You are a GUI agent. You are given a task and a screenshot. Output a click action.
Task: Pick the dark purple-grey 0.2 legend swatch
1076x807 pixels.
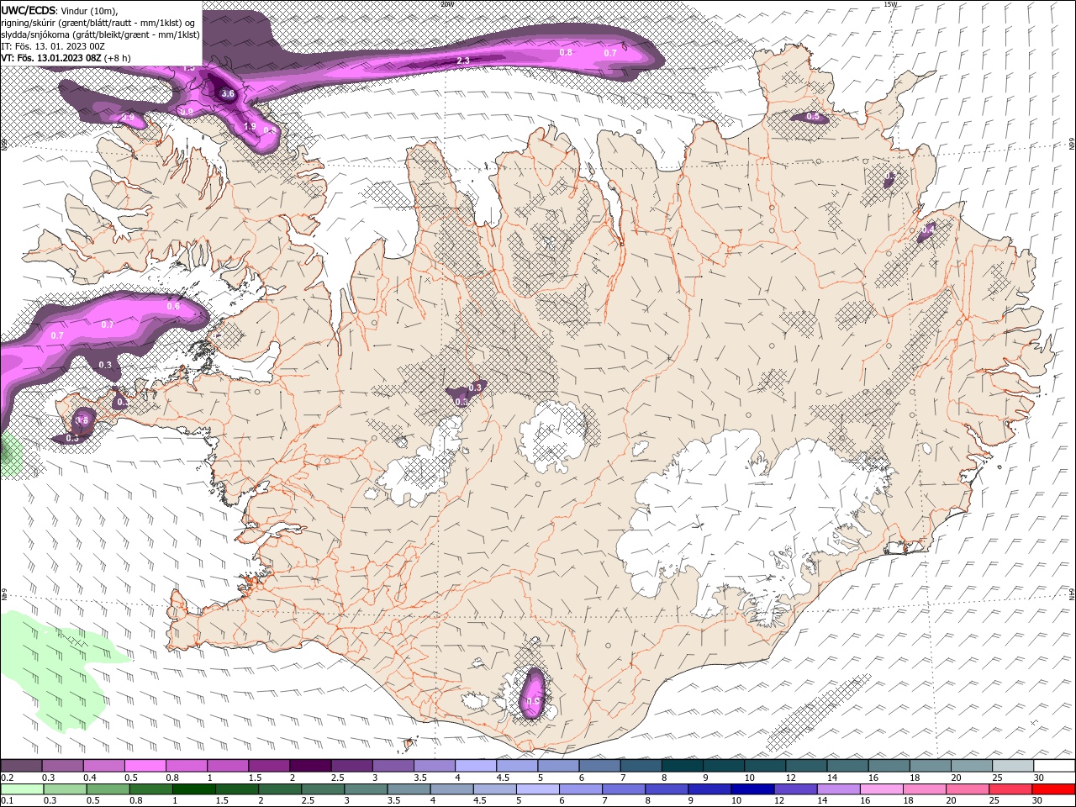pos(21,766)
